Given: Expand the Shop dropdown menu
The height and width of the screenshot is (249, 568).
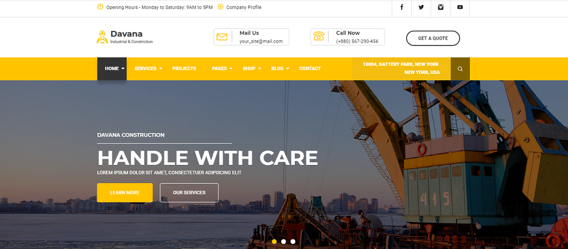Looking at the screenshot, I should coord(252,68).
